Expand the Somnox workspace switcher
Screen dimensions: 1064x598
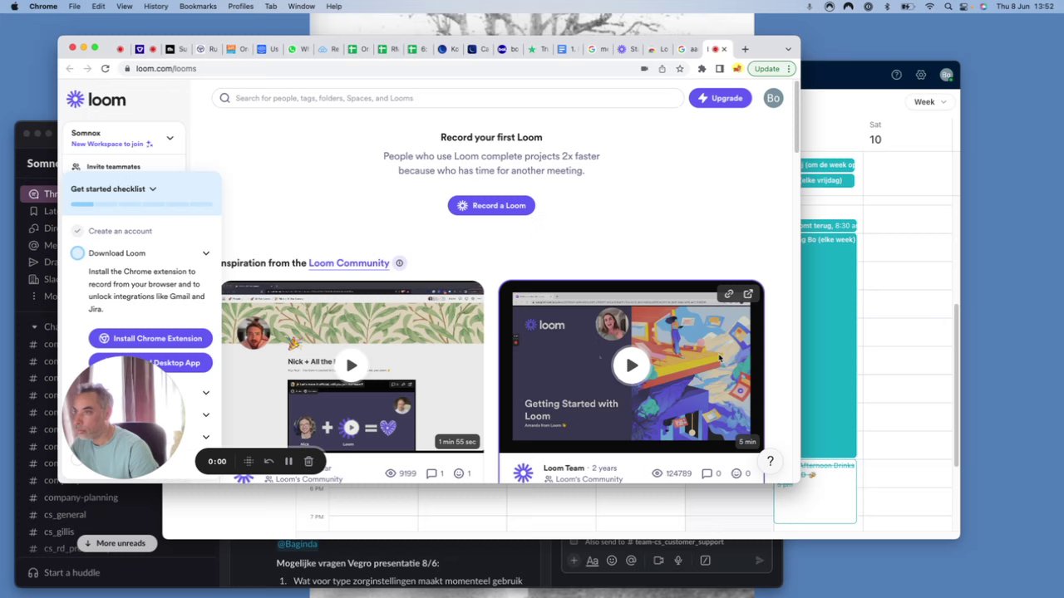point(170,138)
